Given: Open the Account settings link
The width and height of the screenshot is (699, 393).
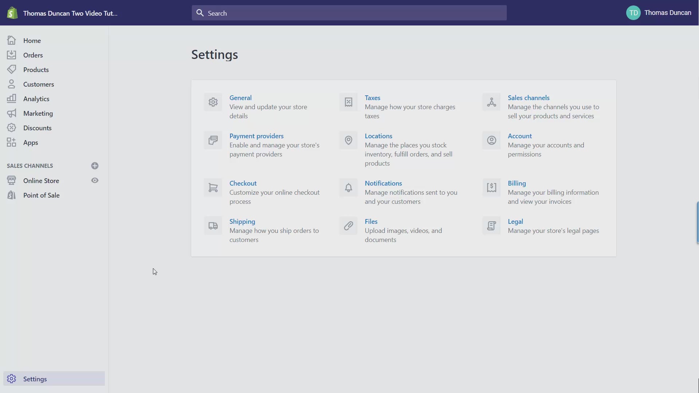Looking at the screenshot, I should 520,136.
